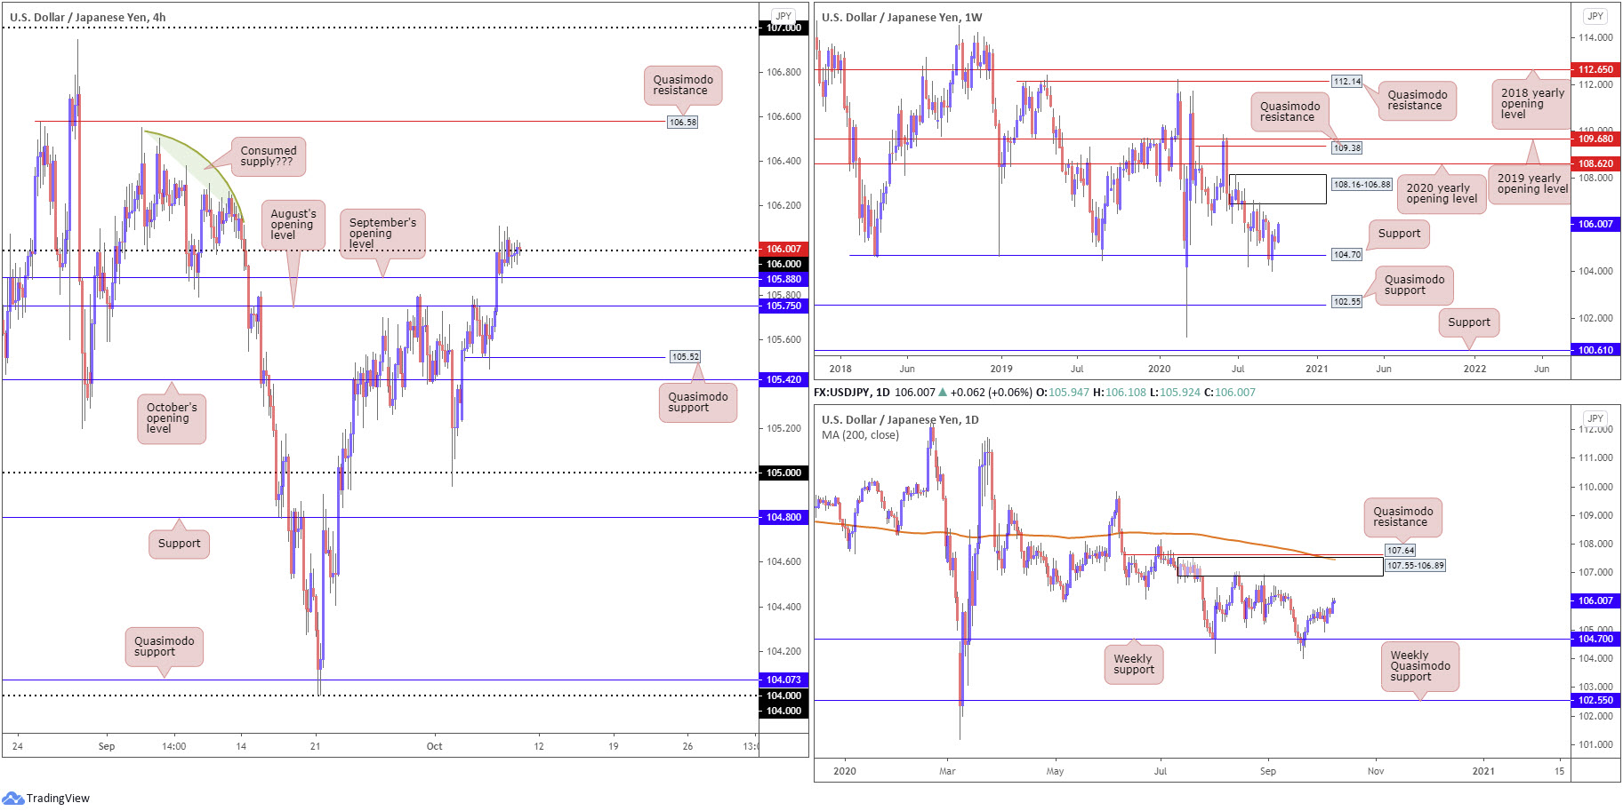The image size is (1623, 811).
Task: Select the 'U.S. Dollar / Japanese Yen, 1W' title
Action: pos(902,17)
